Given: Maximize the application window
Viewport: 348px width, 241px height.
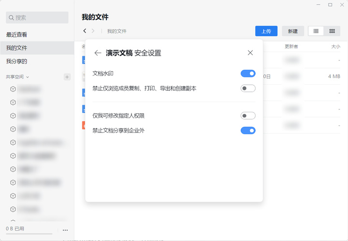Looking at the screenshot, I should [330, 5].
